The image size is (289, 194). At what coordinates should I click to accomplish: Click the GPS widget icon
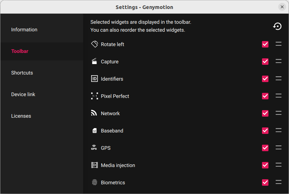pyautogui.click(x=94, y=148)
